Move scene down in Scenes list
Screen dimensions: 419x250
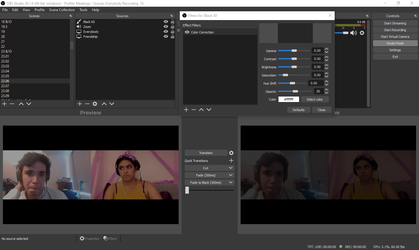pos(29,104)
